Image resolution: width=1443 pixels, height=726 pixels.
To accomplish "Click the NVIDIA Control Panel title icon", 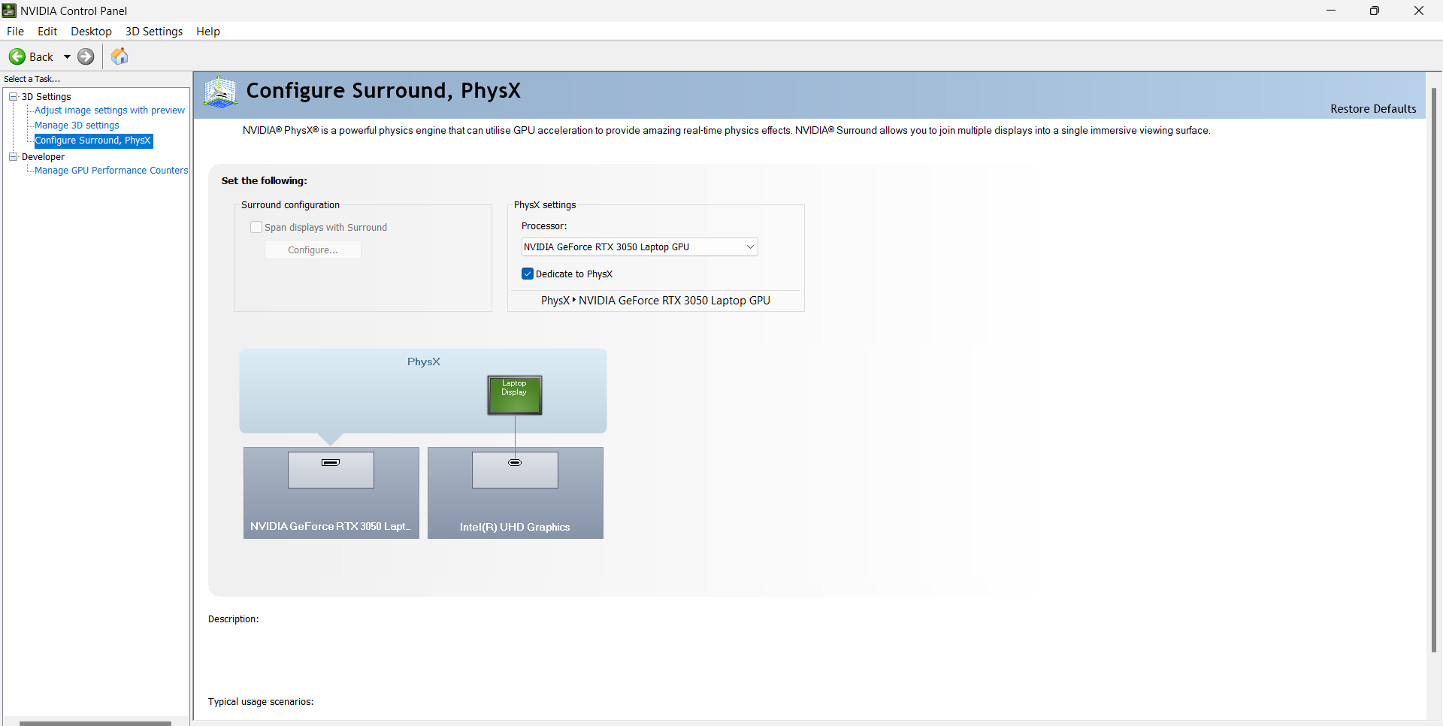I will click(9, 11).
